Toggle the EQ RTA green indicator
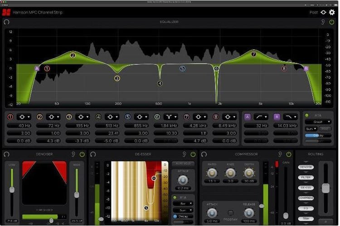 click(x=307, y=115)
